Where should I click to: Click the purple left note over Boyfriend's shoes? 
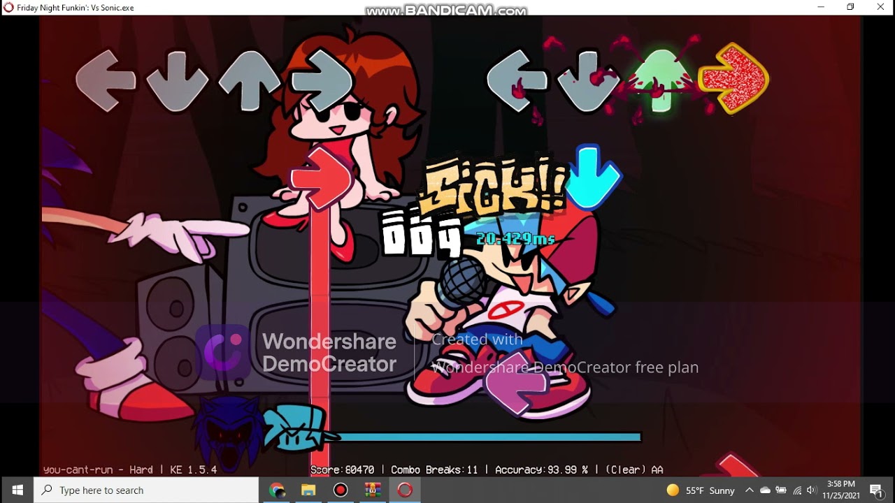pyautogui.click(x=515, y=383)
